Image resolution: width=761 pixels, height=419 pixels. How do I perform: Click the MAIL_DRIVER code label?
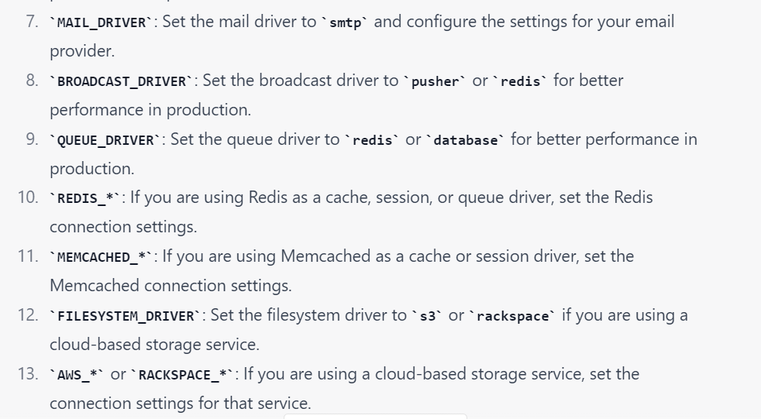(x=102, y=22)
